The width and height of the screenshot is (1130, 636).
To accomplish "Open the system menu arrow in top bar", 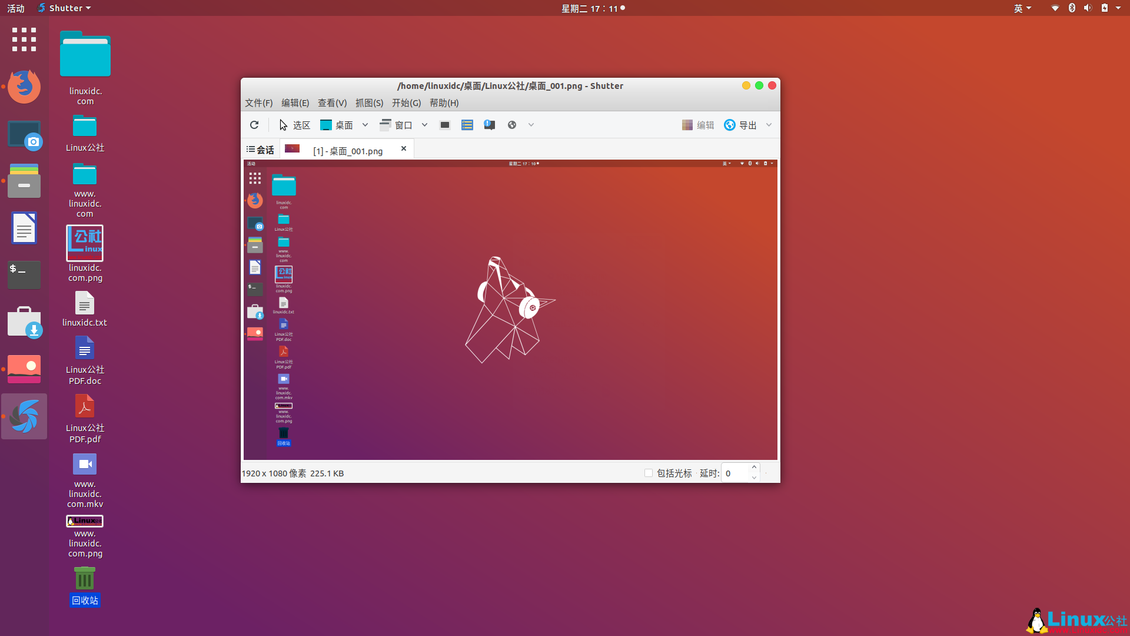I will [1118, 8].
